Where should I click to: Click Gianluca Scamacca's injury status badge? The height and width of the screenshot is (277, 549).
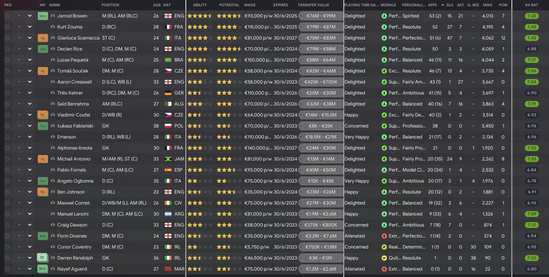(43, 38)
